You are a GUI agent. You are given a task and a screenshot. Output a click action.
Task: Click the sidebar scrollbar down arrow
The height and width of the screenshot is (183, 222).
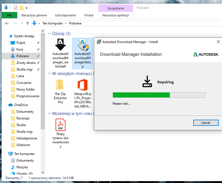[43, 172]
